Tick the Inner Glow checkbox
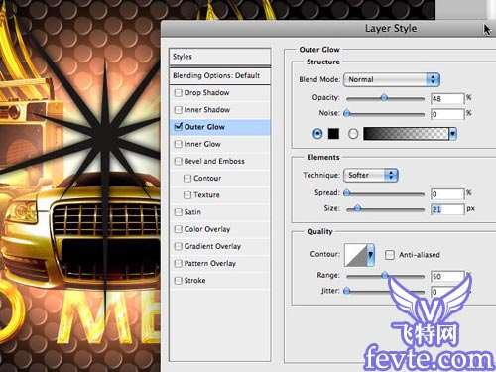 tap(179, 144)
